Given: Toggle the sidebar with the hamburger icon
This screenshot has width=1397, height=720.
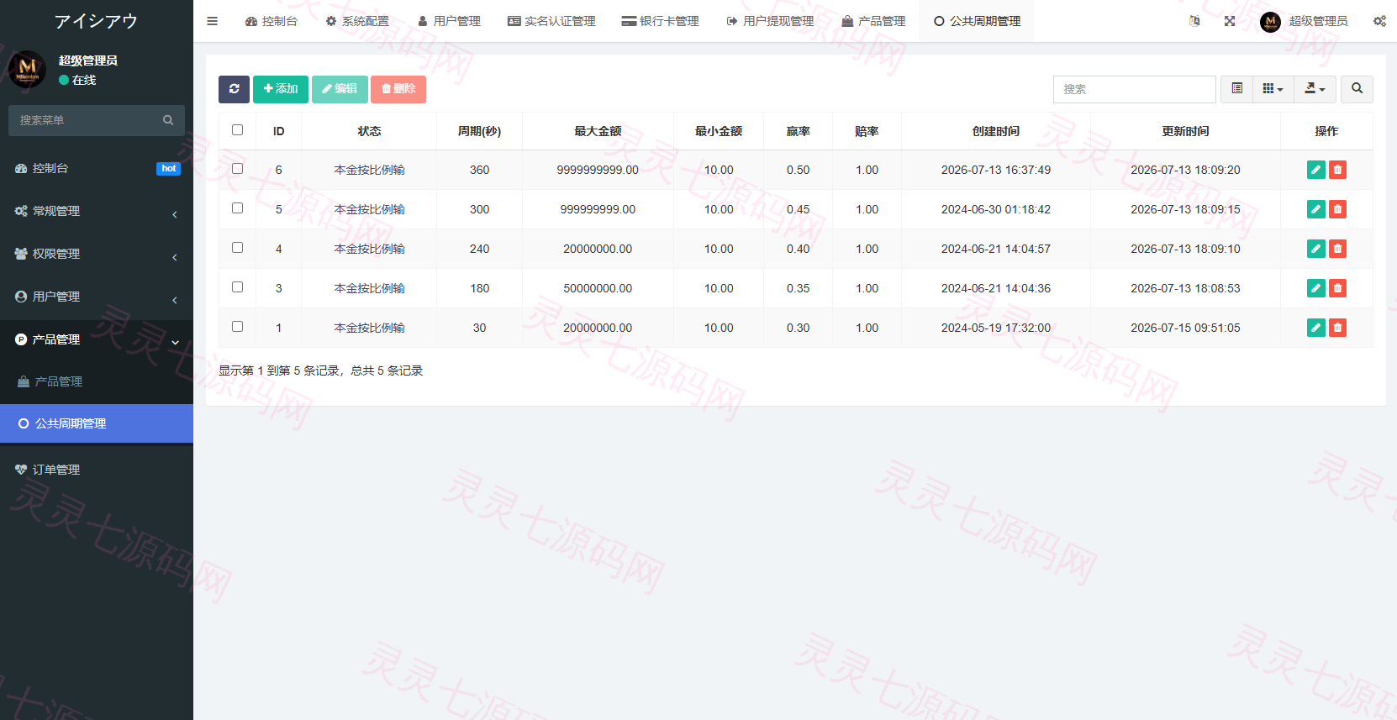Looking at the screenshot, I should coord(213,21).
